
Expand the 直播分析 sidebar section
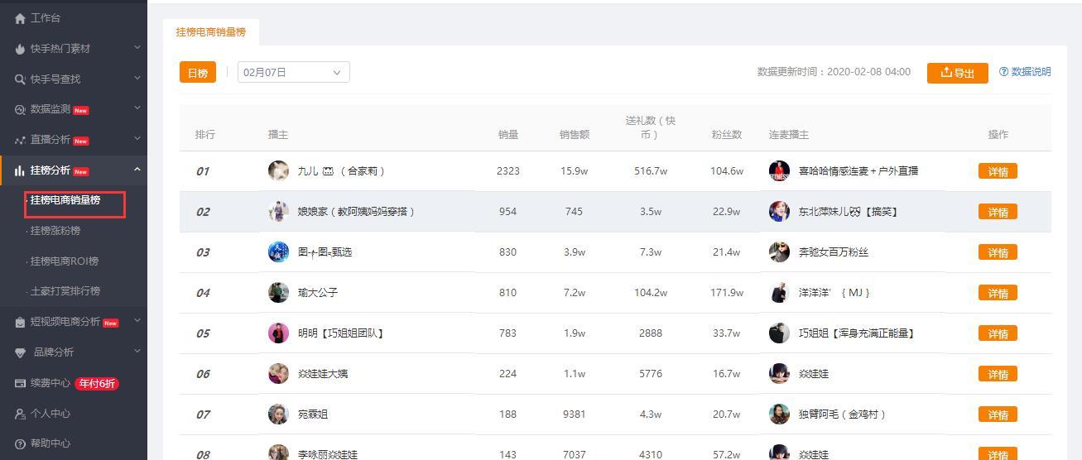[x=137, y=139]
